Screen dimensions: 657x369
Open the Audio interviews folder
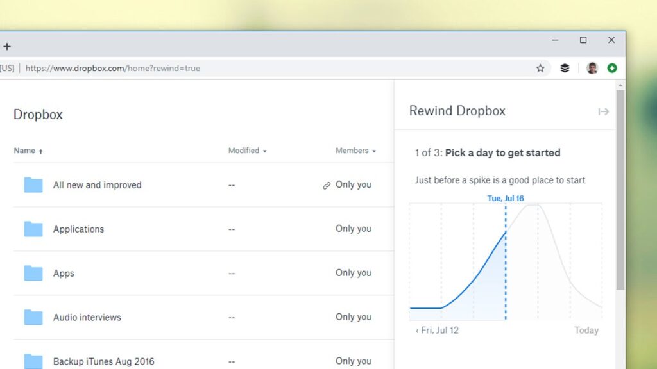pyautogui.click(x=87, y=317)
